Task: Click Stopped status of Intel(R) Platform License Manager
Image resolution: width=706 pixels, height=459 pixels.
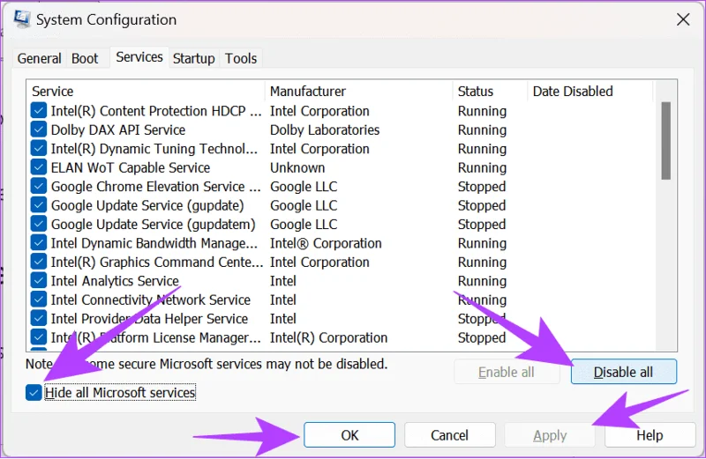Action: 482,337
